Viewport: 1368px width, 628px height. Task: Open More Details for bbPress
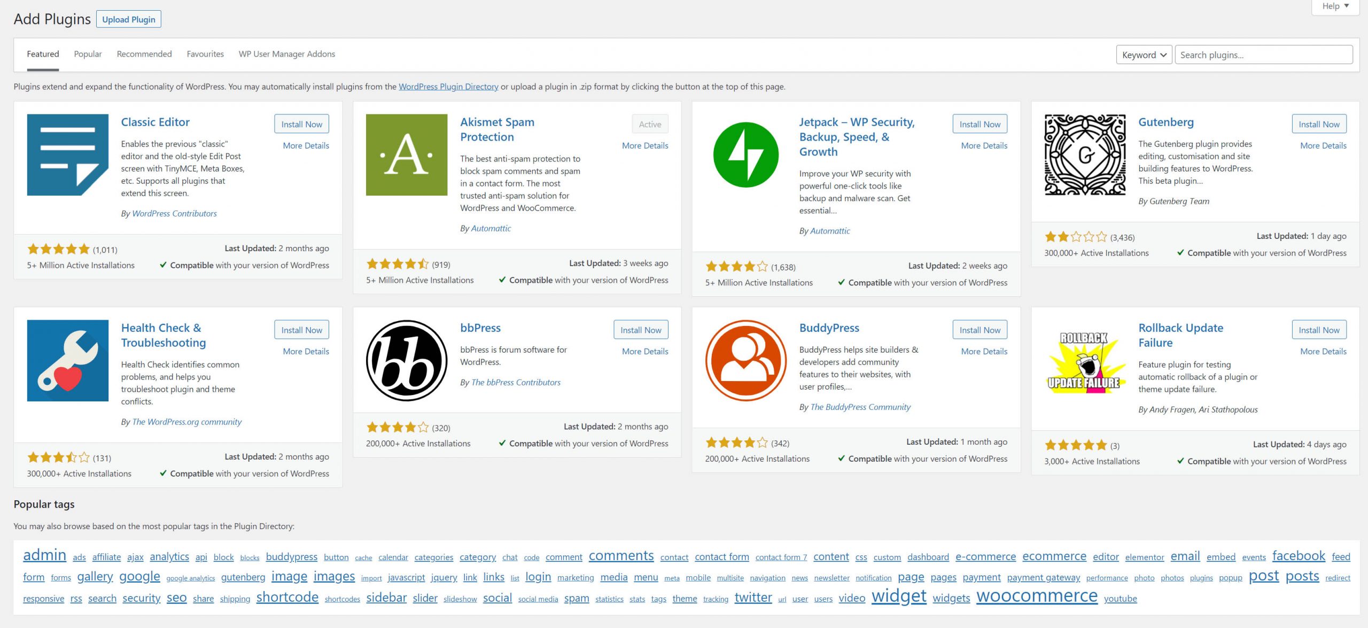click(645, 351)
